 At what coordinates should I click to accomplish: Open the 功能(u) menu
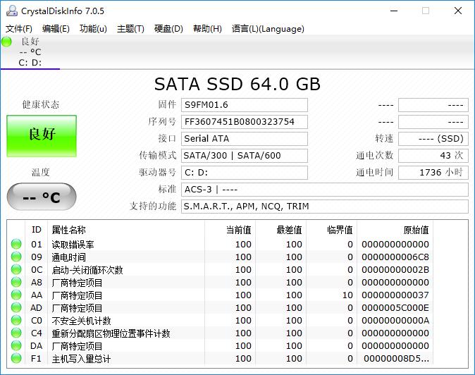(93, 29)
